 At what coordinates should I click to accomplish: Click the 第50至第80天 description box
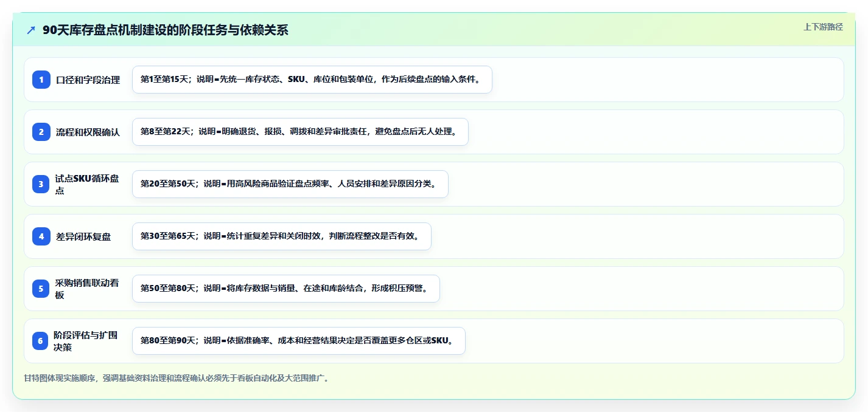point(285,289)
